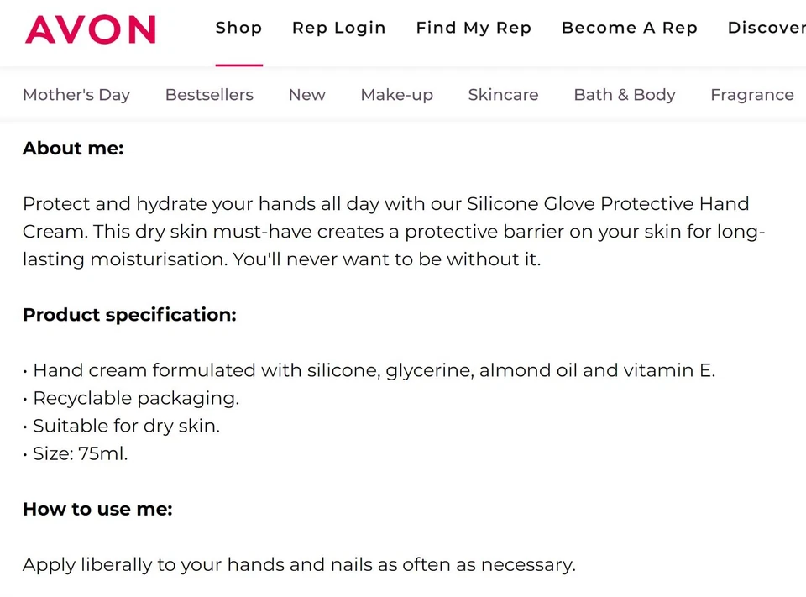Click the 'Recyclable packaging' bullet point
This screenshot has height=597, width=806.
tap(135, 398)
